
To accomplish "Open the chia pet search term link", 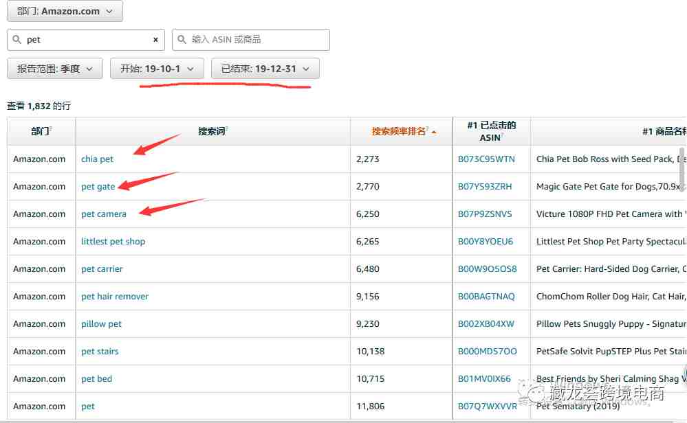I will point(97,159).
